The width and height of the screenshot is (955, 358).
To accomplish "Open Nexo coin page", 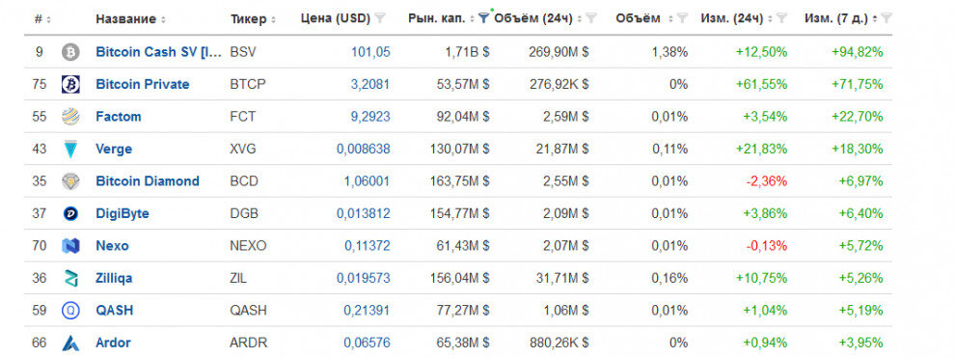I will tap(112, 246).
